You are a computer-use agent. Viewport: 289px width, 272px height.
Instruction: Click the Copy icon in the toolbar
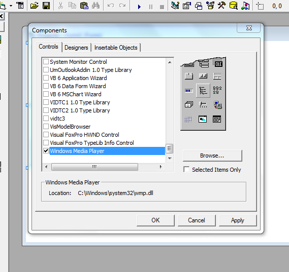(72, 6)
